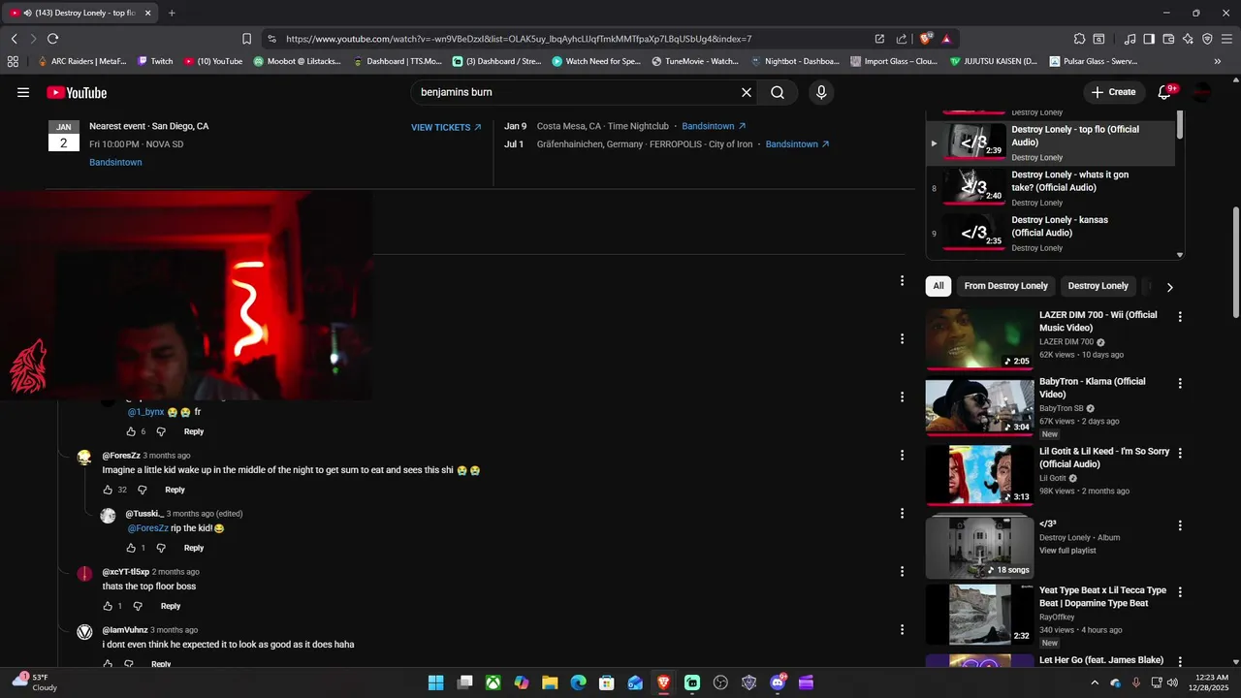Open media control music note icon
The width and height of the screenshot is (1241, 698).
pos(1130,39)
